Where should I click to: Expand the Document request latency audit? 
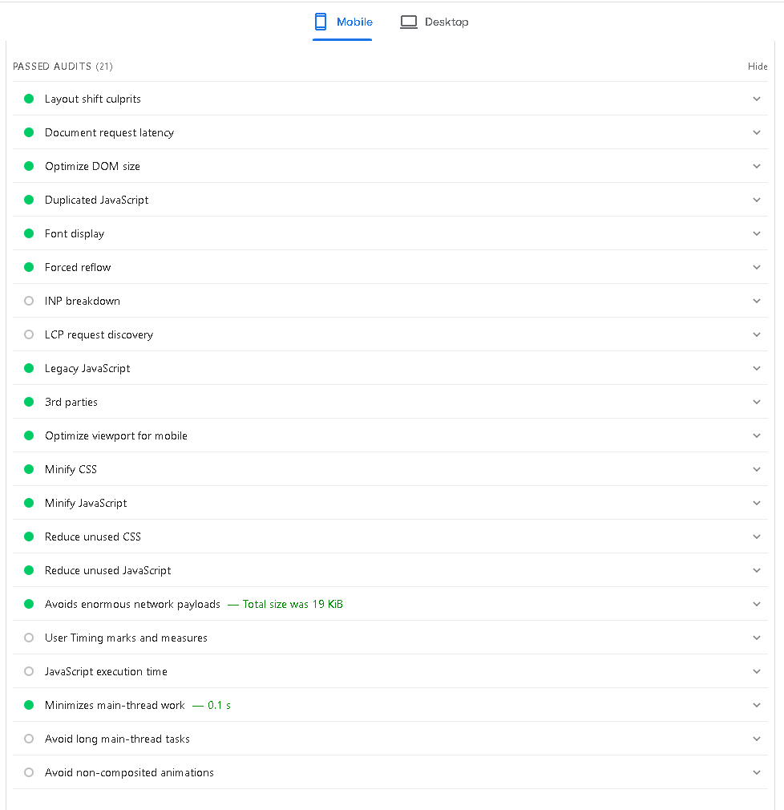point(757,132)
